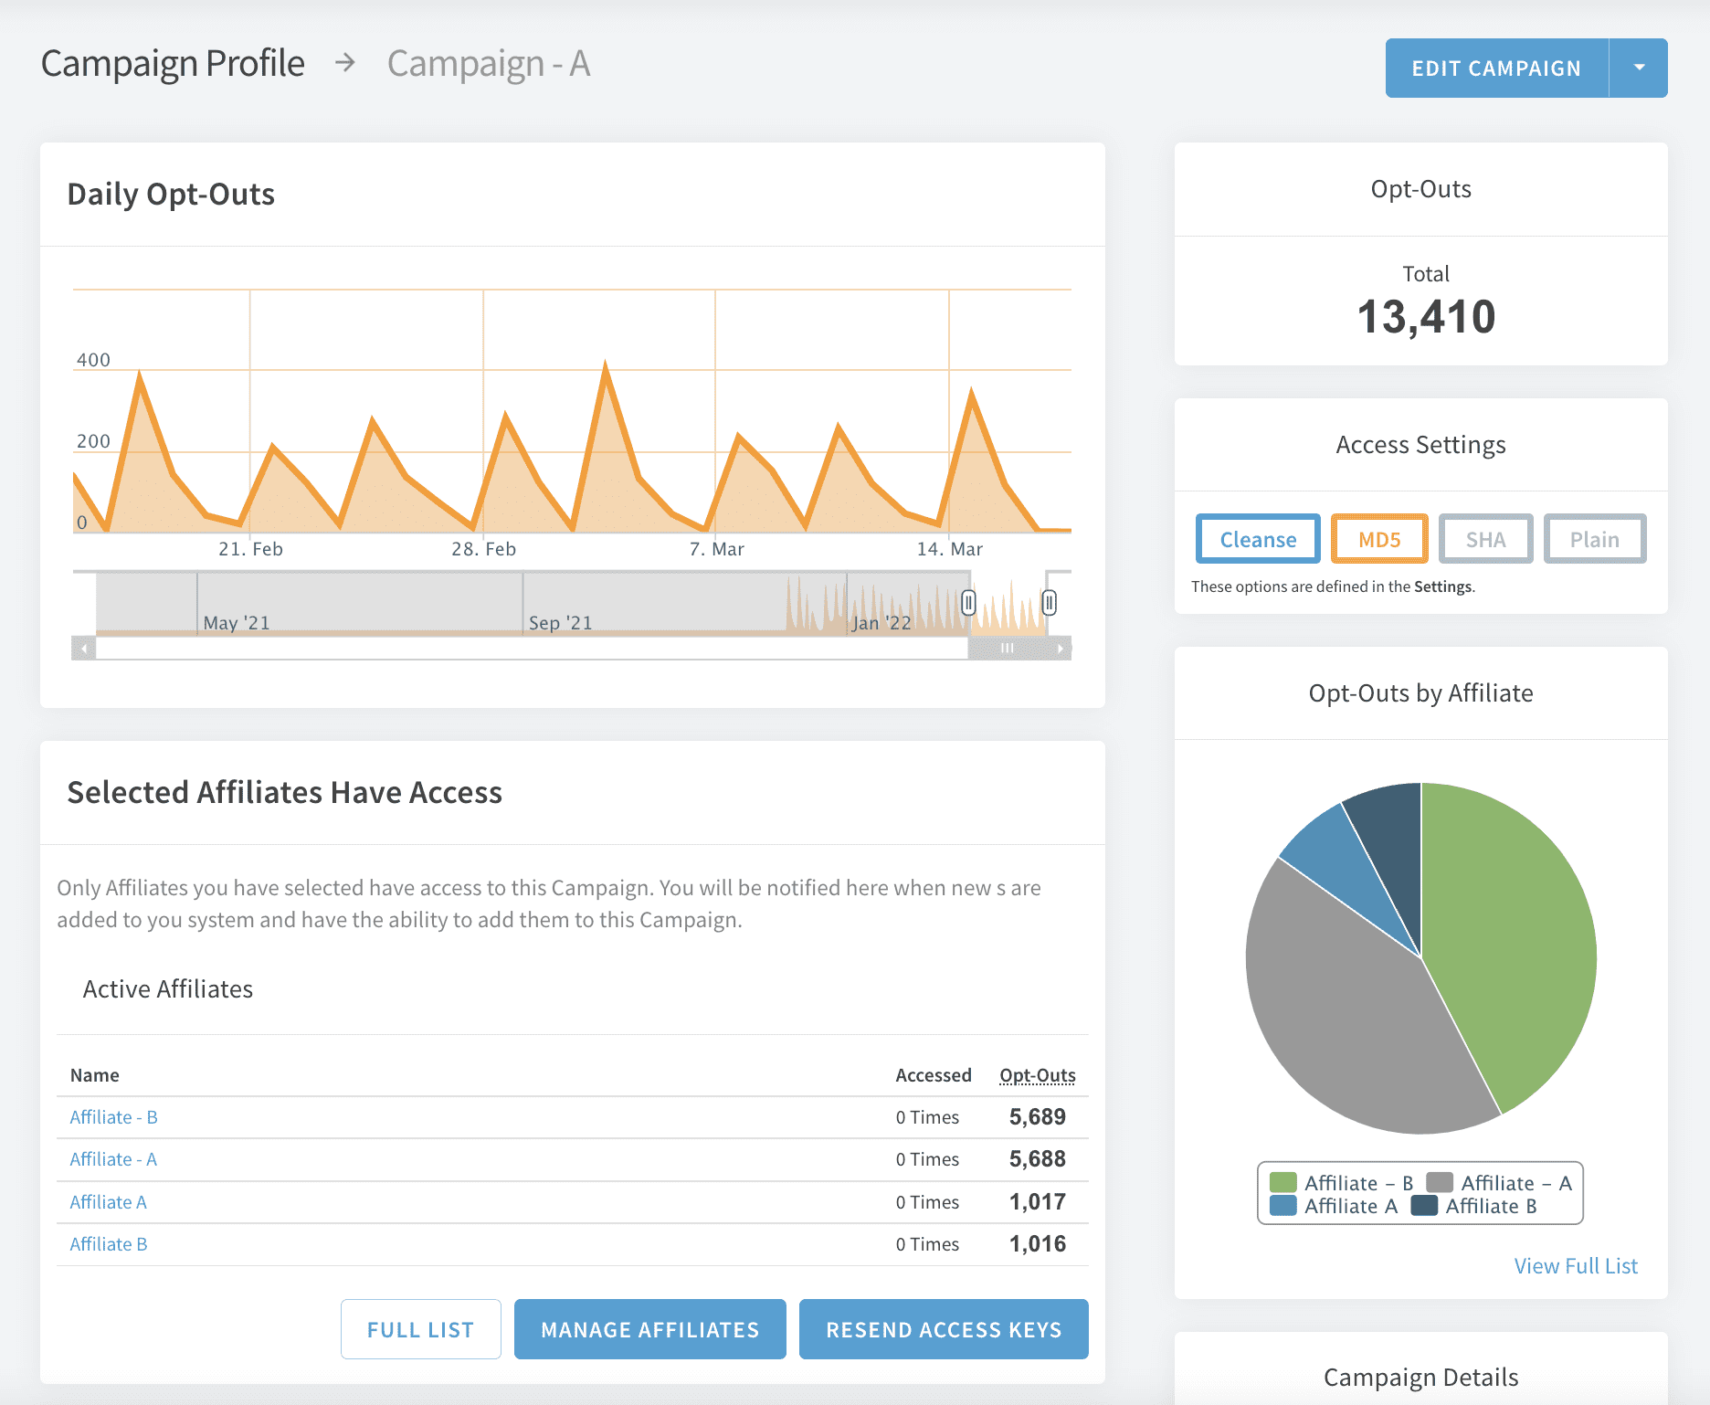This screenshot has width=1710, height=1405.
Task: Click the navigator scrollbar right arrow
Action: point(1060,649)
